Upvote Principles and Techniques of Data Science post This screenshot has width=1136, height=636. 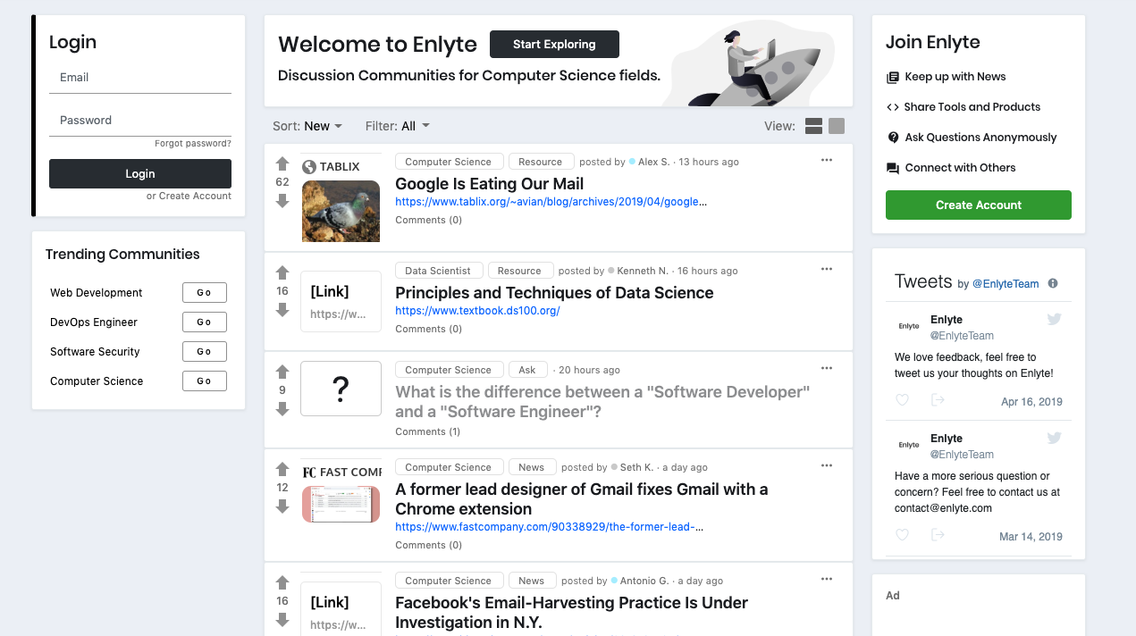pyautogui.click(x=282, y=272)
